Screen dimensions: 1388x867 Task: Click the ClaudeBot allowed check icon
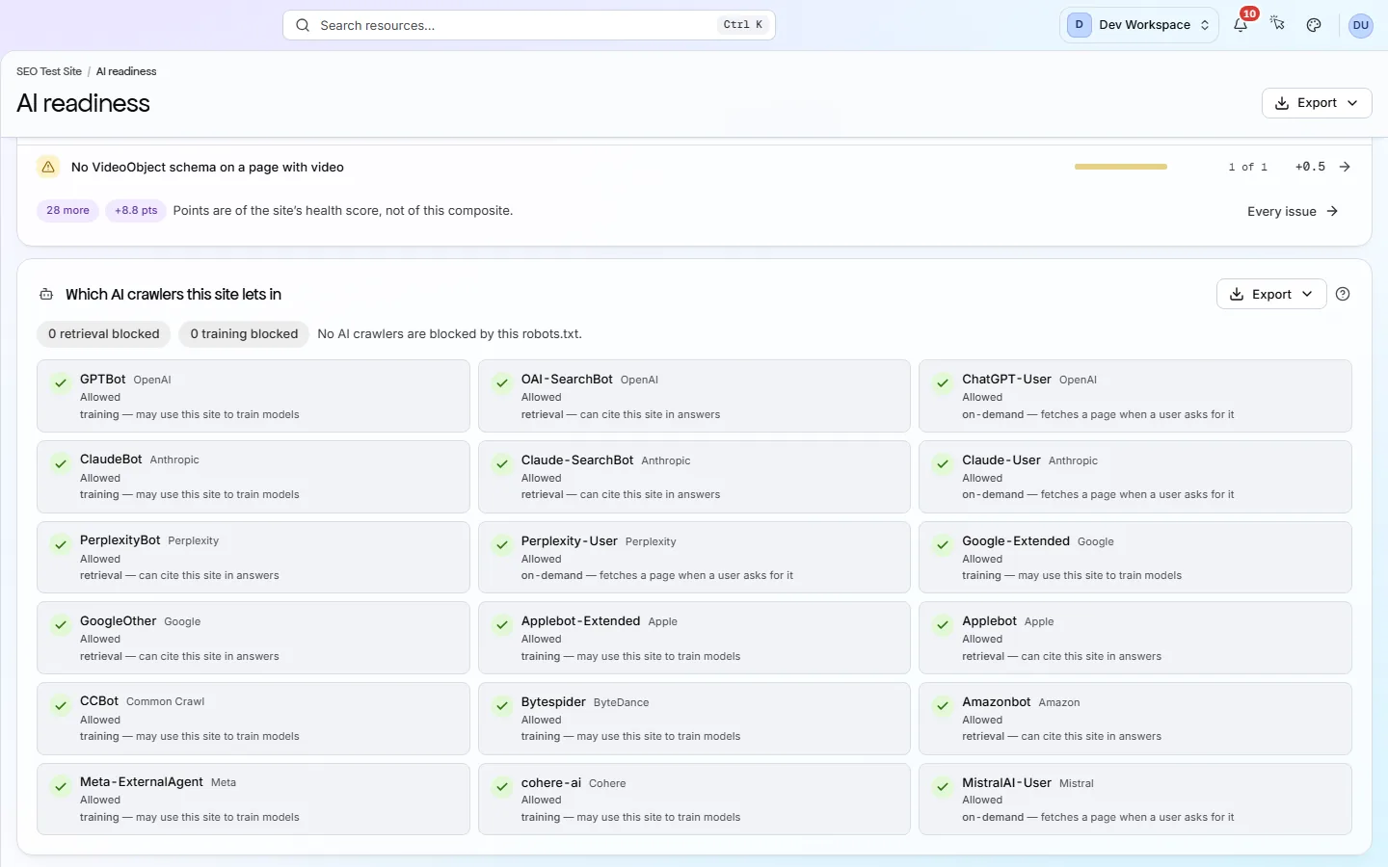pos(61,463)
